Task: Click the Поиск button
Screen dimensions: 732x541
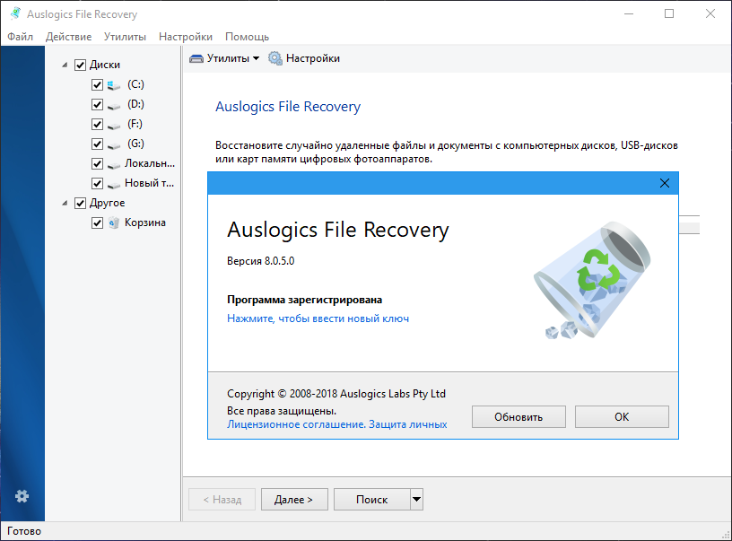Action: (372, 500)
